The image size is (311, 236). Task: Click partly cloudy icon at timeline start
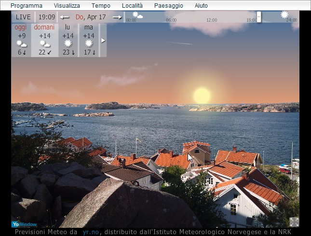coord(137,15)
